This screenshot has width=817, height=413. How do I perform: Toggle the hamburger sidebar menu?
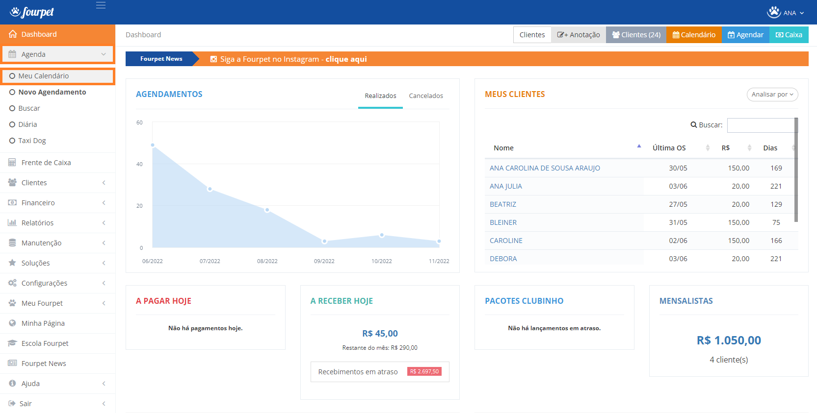pos(101,5)
